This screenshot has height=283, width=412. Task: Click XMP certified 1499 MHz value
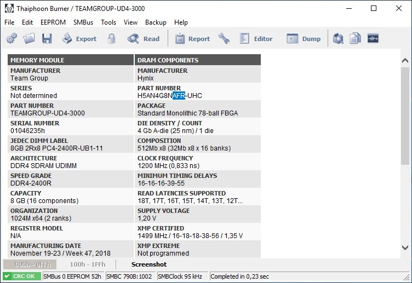190,236
